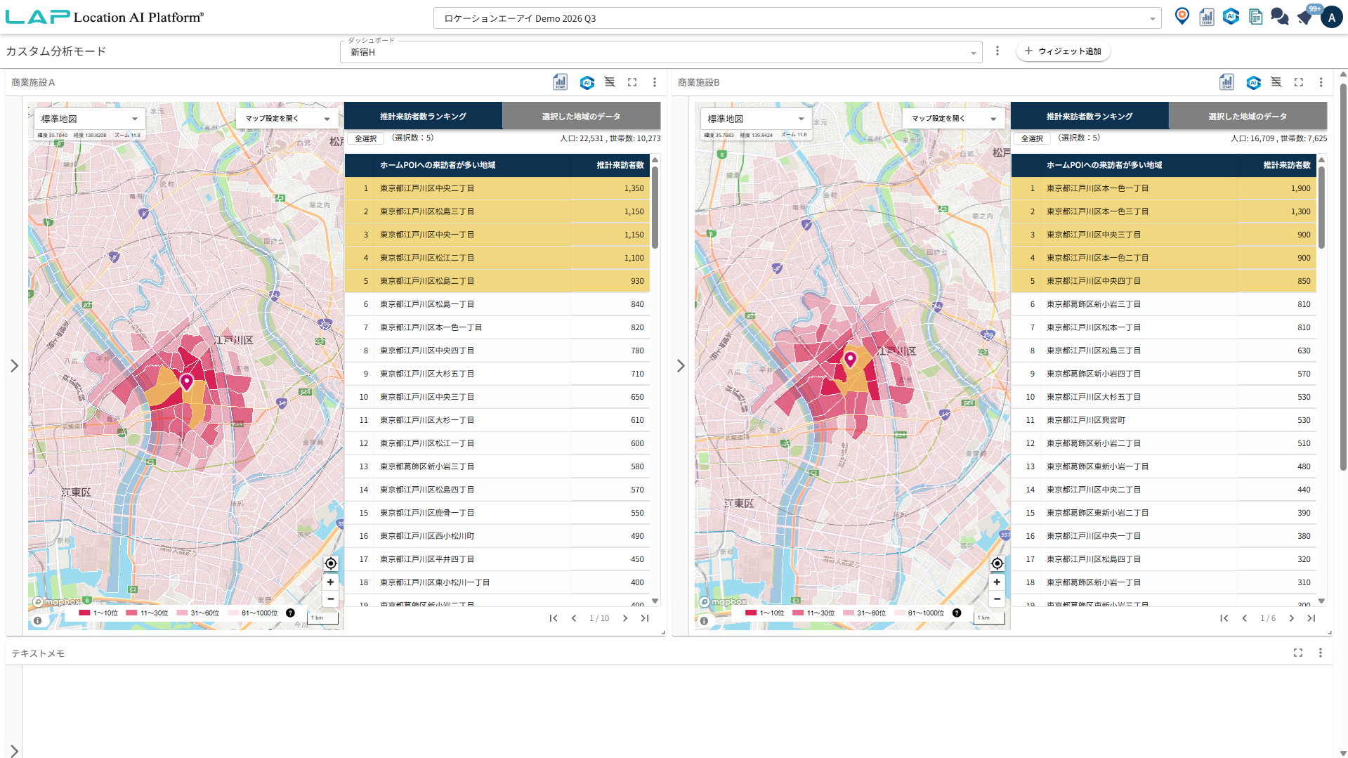Click the 商業施設A ranking table scrollbar
The width and height of the screenshot is (1348, 758).
[655, 207]
